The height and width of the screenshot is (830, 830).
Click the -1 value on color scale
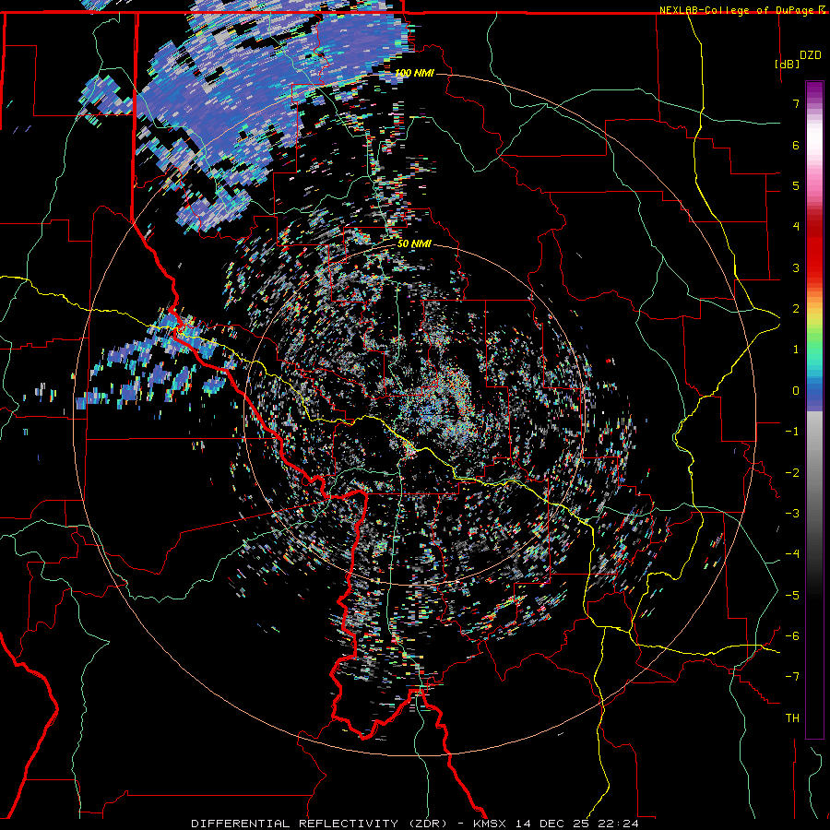pyautogui.click(x=792, y=432)
